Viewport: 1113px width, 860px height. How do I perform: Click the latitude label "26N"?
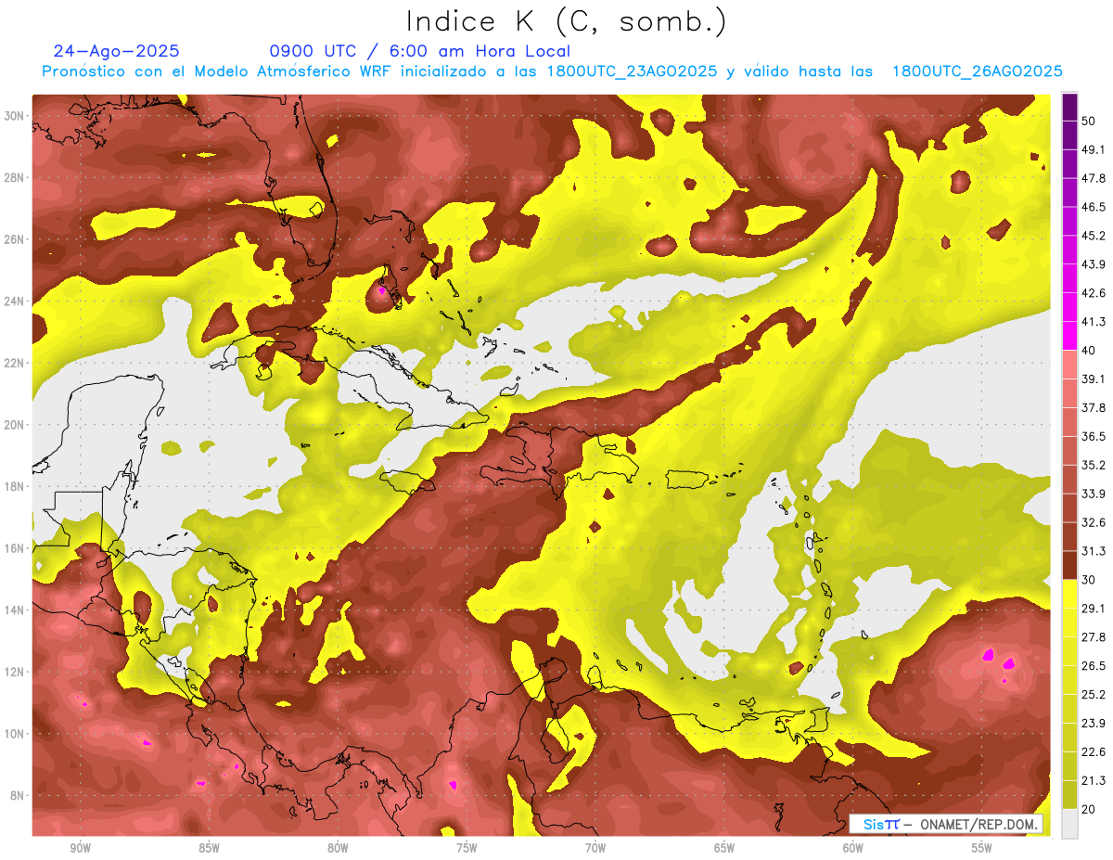pyautogui.click(x=16, y=239)
